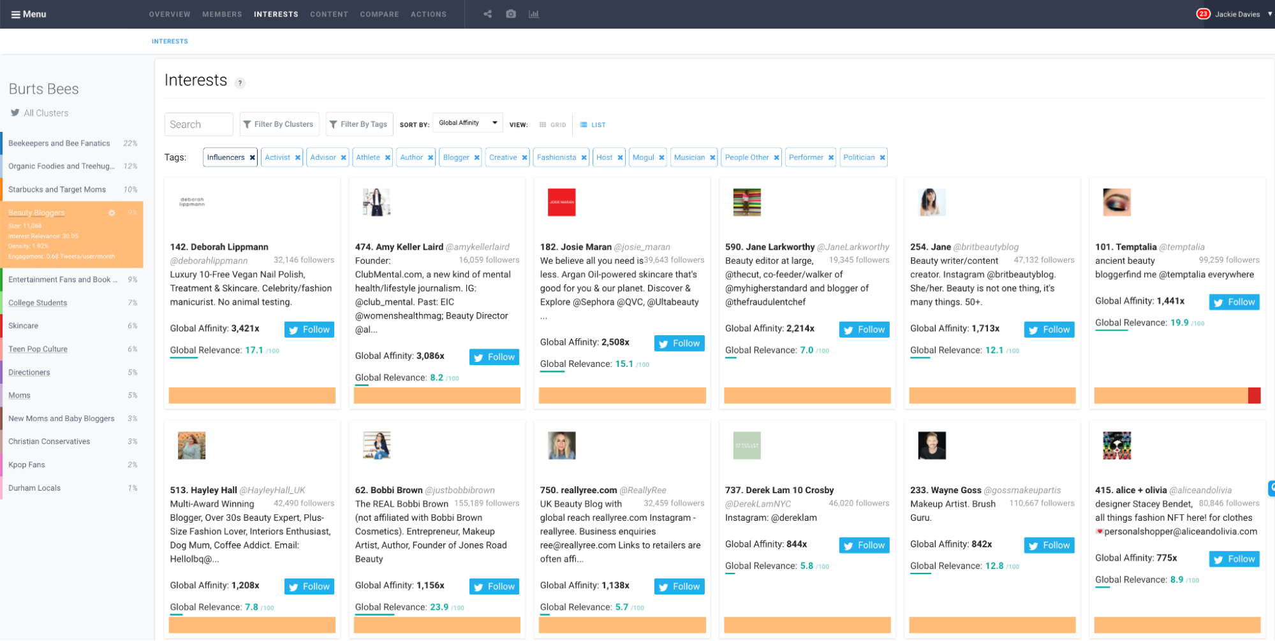Click Deborah Lippmann card orange bar
Image resolution: width=1275 pixels, height=641 pixels.
(x=252, y=396)
